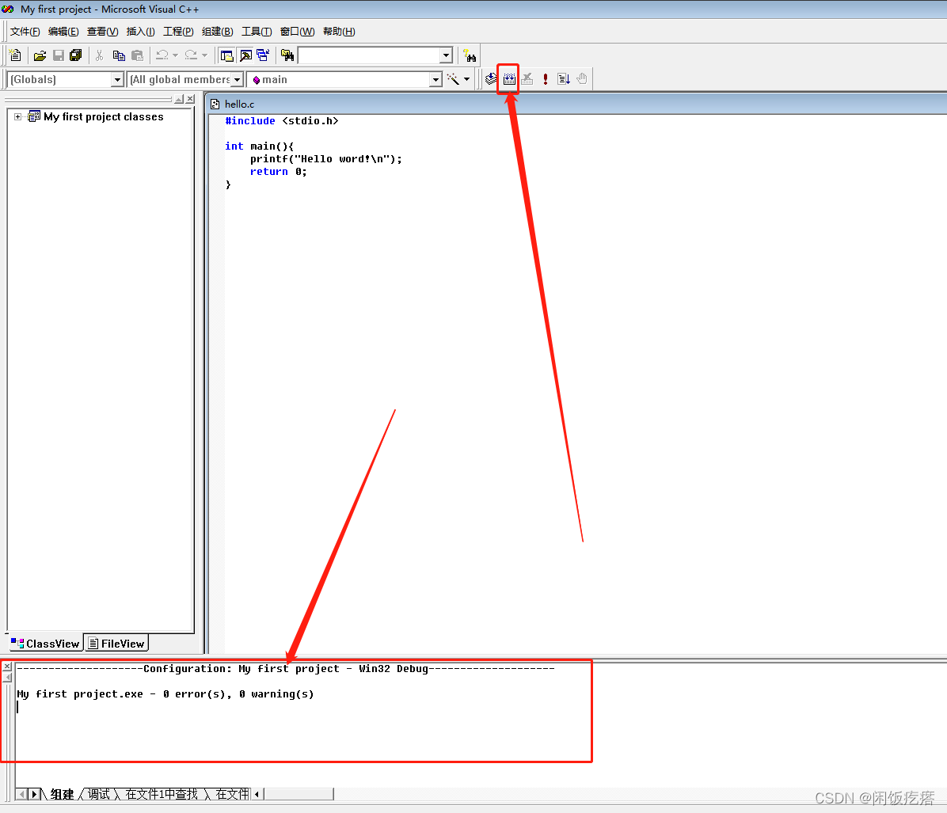Click the Redo arrow icon
The width and height of the screenshot is (947, 813).
coord(191,55)
